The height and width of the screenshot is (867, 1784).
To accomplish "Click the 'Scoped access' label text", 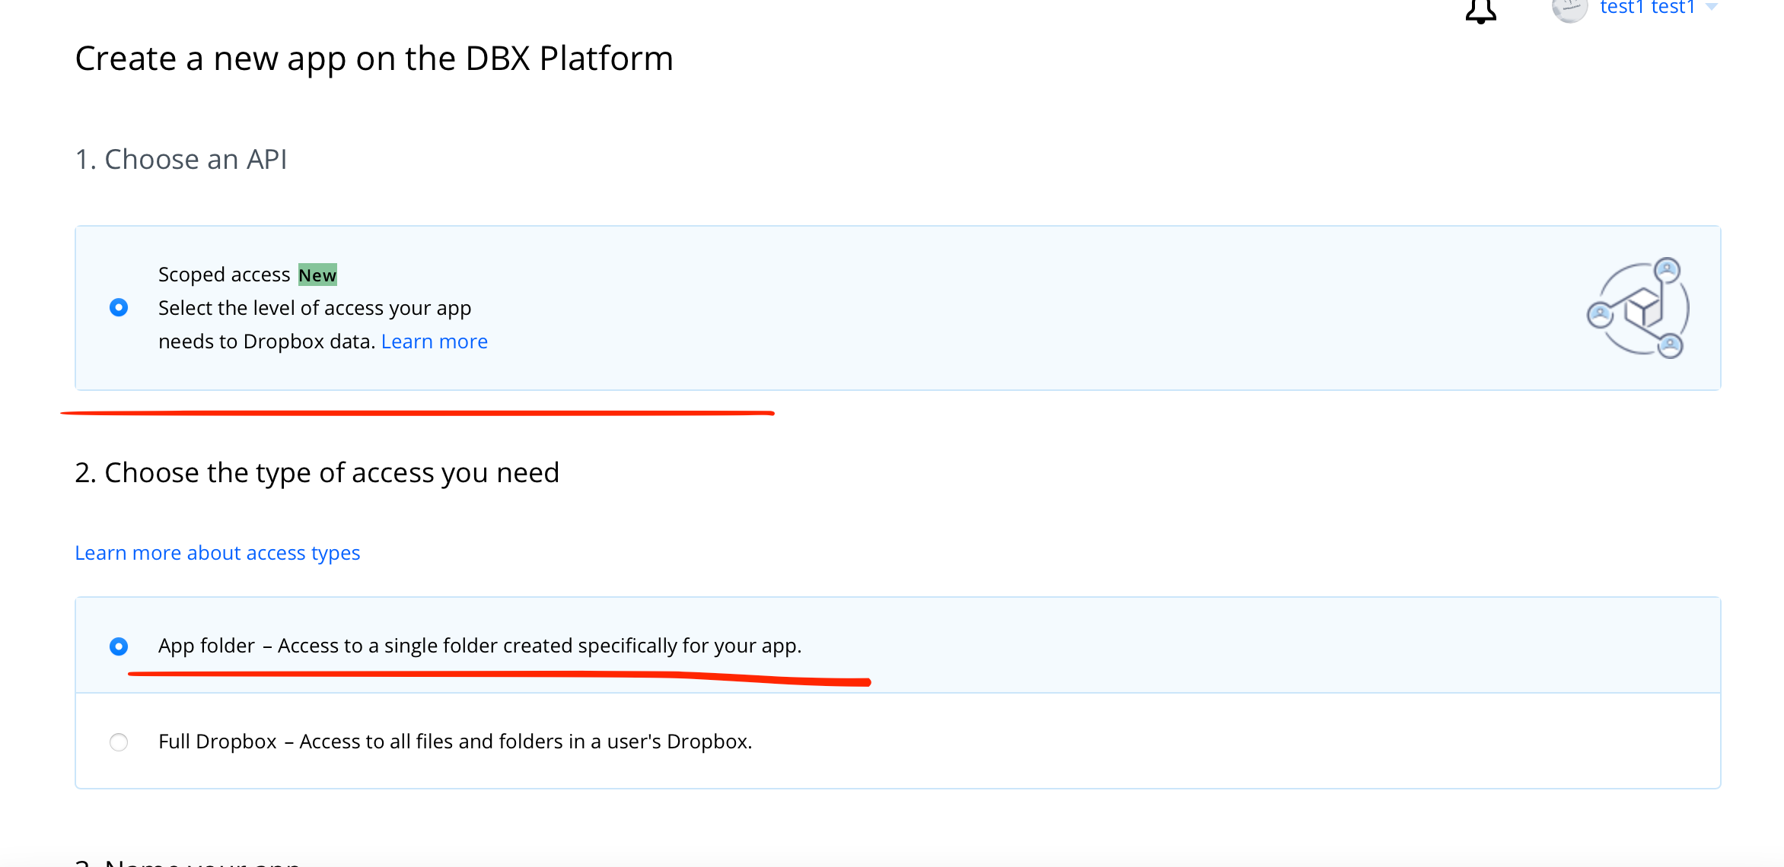I will click(224, 275).
